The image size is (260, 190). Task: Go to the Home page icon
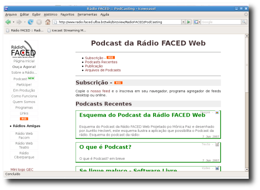click(48, 22)
